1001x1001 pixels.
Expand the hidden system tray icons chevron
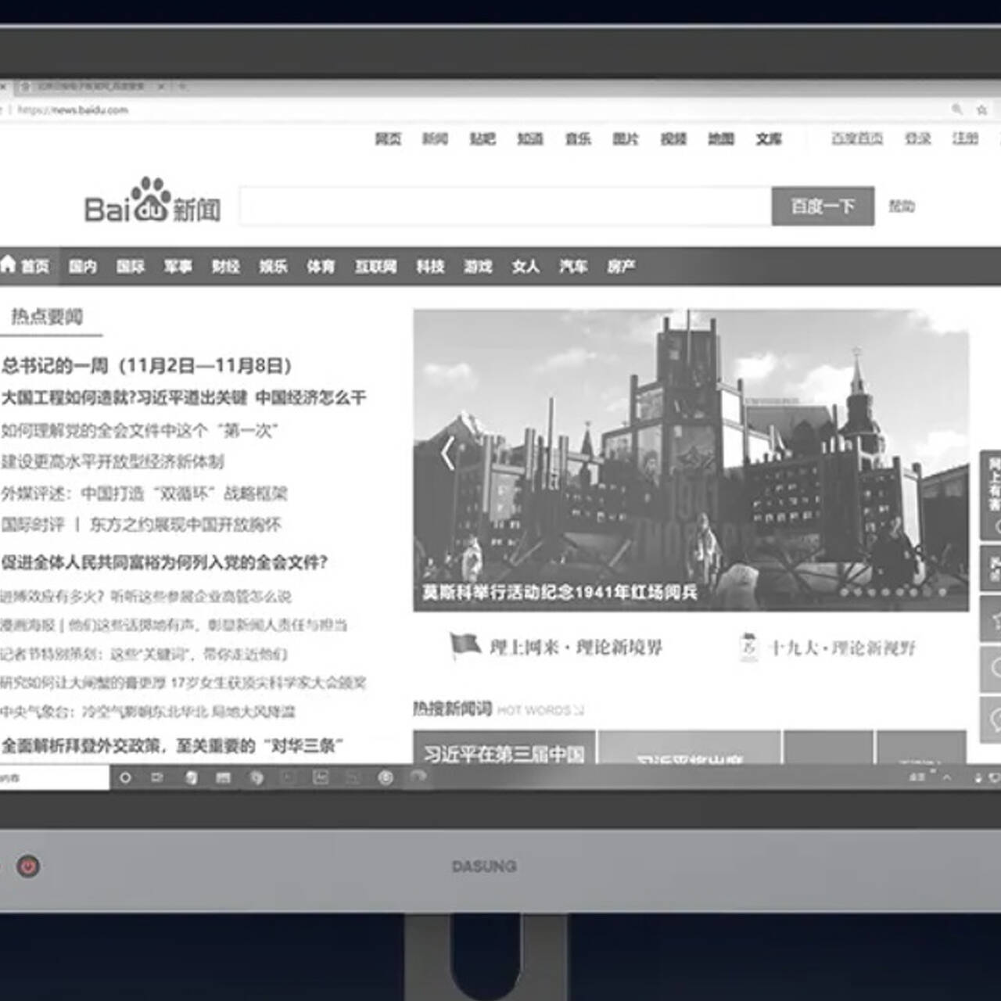947,777
